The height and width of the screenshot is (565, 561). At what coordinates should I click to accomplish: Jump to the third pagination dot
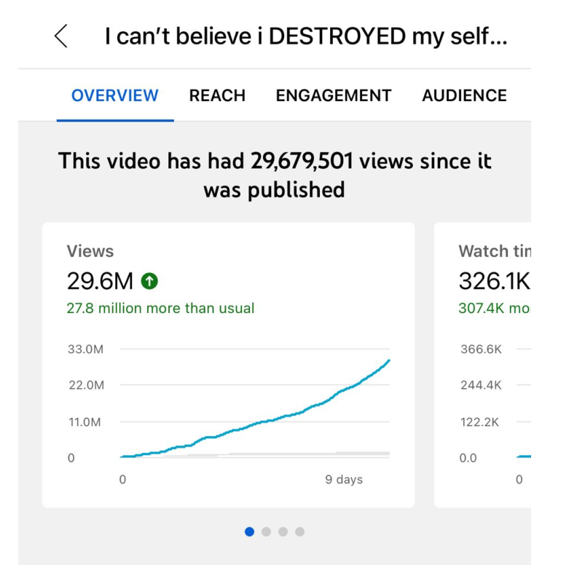point(283,532)
